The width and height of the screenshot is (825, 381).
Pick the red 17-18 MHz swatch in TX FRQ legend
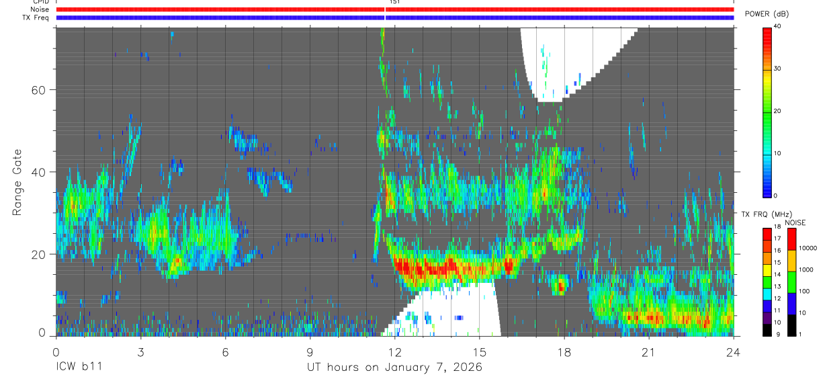pyautogui.click(x=767, y=233)
